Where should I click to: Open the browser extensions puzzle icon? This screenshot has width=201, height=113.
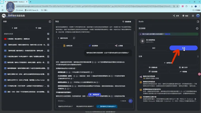(x=186, y=6)
